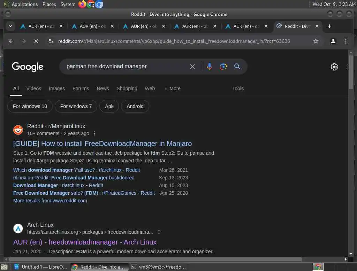This screenshot has width=357, height=271.
Task: Close the fifth AUR tab
Action: pos(266,26)
